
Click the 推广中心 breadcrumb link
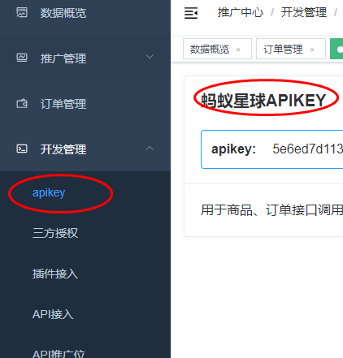pos(241,13)
